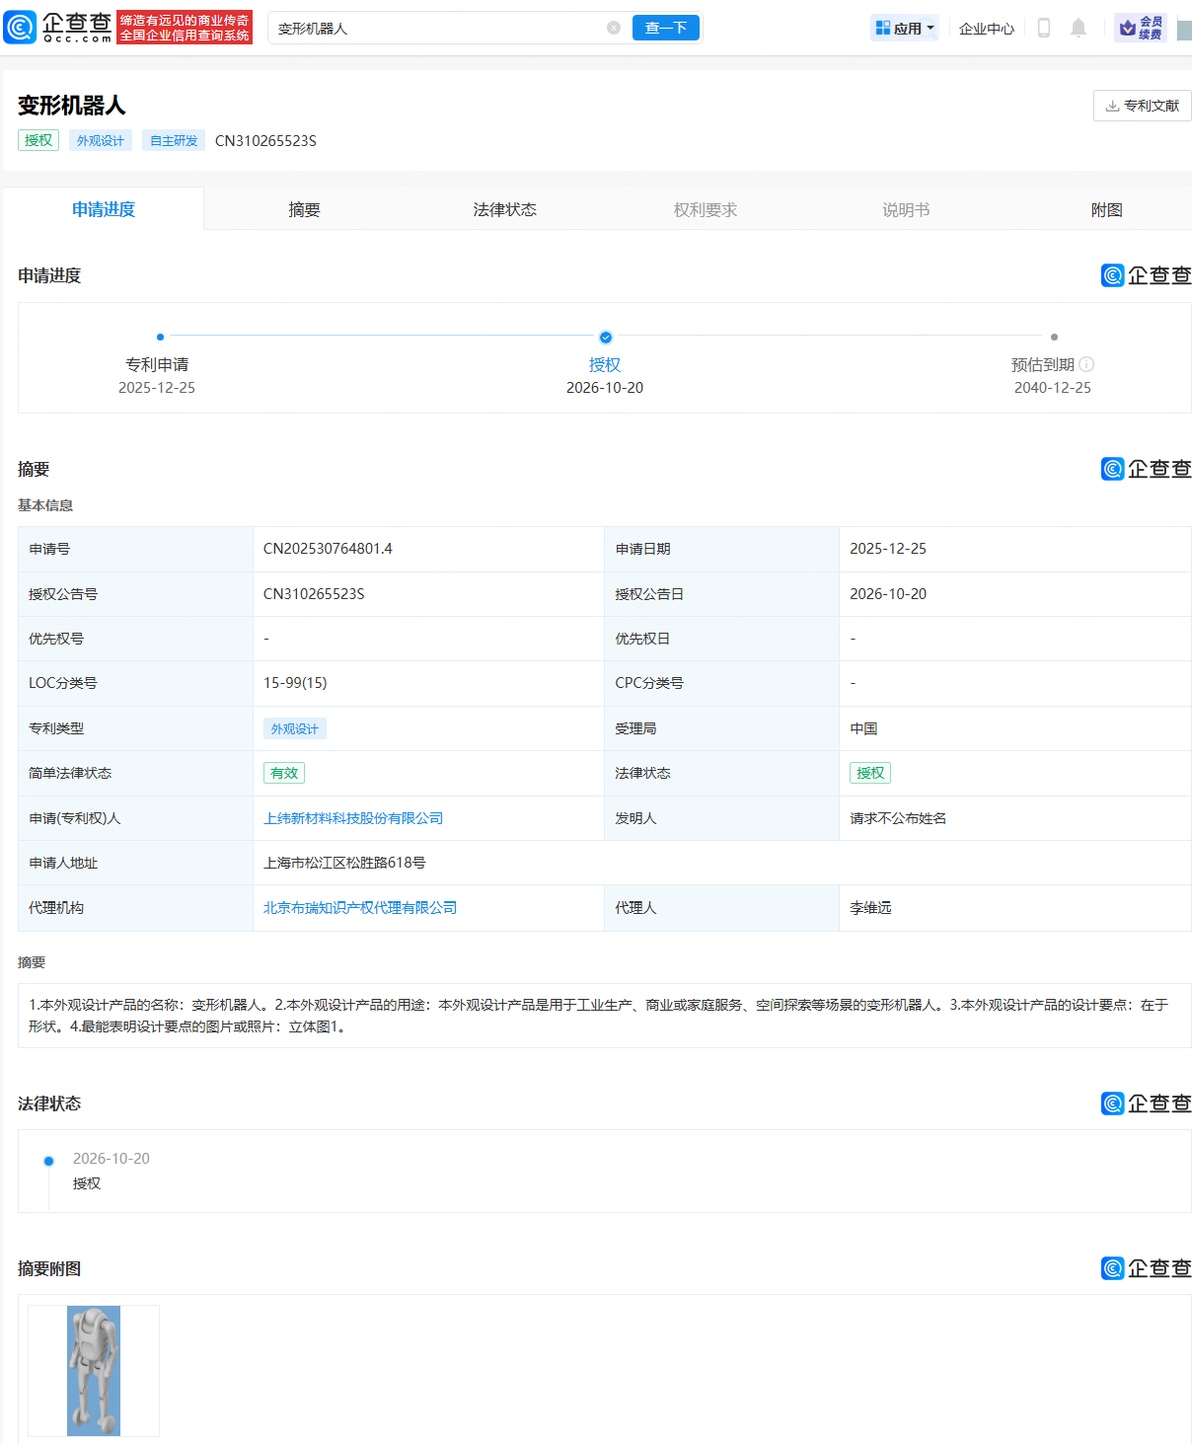Click the info icon beside 预估到期
1192x1444 pixels.
[1086, 364]
